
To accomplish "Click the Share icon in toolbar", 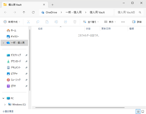I will [65, 22].
